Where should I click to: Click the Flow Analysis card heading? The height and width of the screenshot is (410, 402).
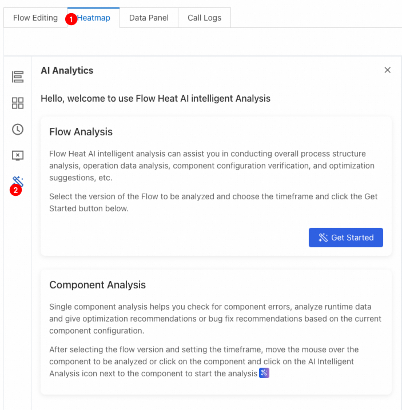pyautogui.click(x=81, y=132)
